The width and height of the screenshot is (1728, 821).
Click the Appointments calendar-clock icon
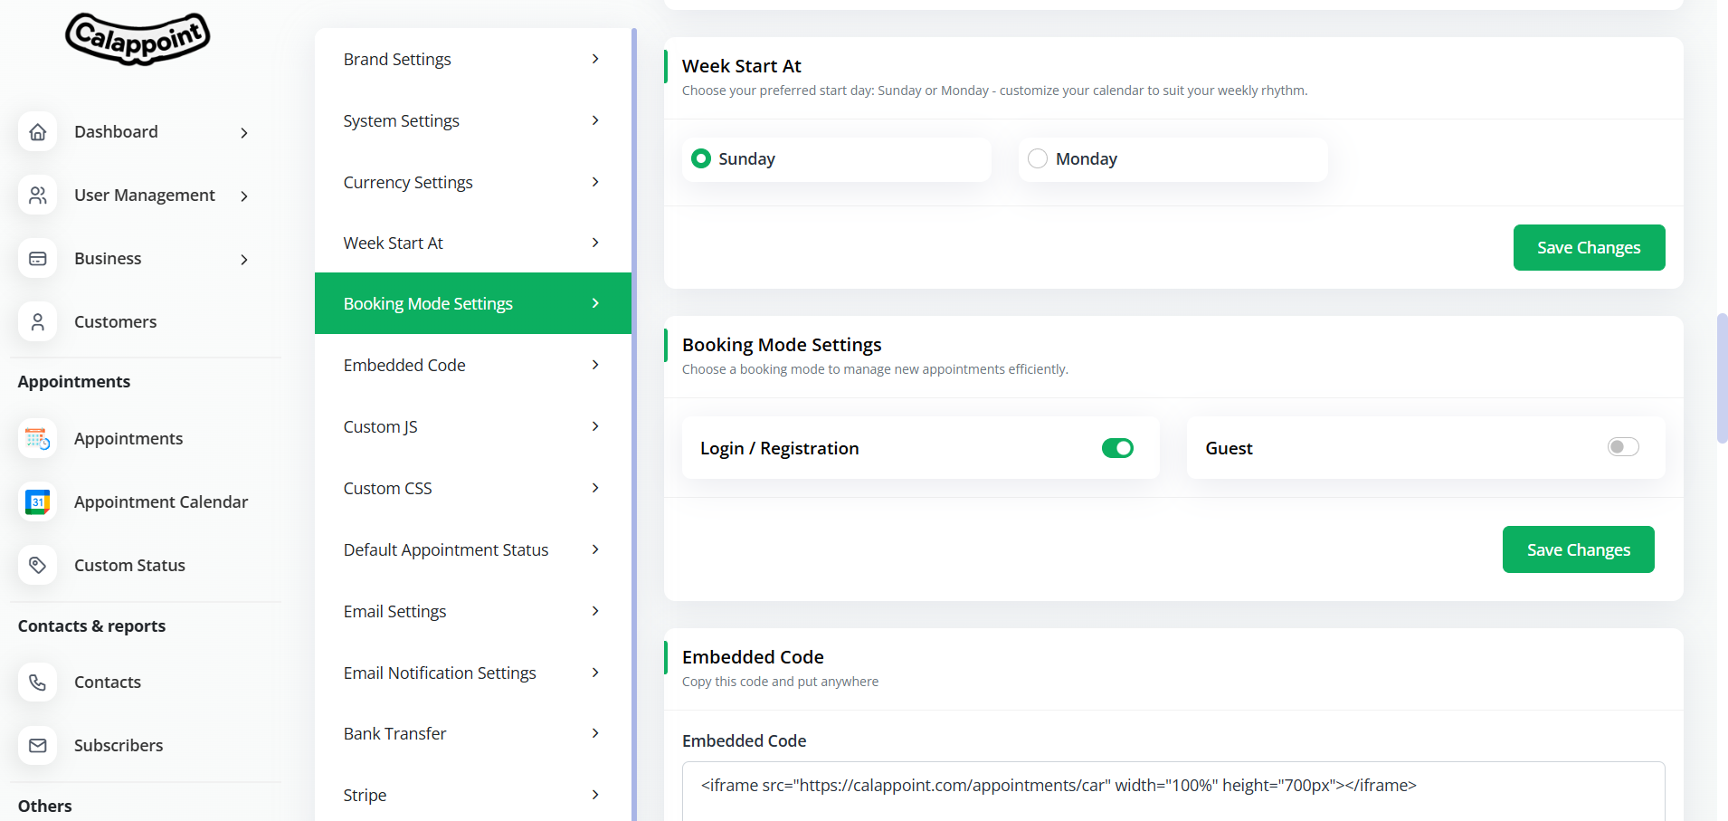(x=38, y=439)
